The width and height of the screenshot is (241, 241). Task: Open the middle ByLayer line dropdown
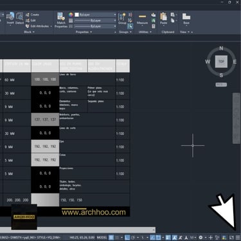[x=95, y=21]
